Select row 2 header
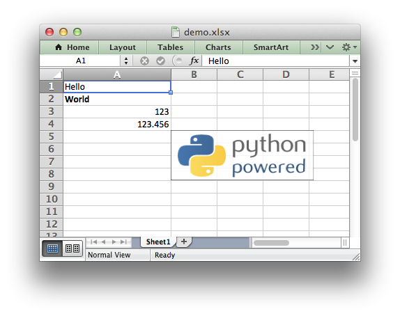 pyautogui.click(x=52, y=99)
